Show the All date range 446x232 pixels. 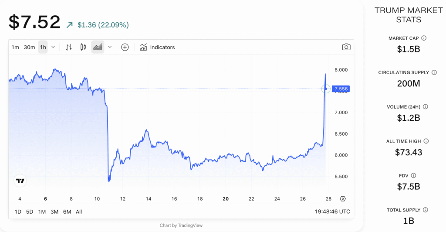click(79, 212)
